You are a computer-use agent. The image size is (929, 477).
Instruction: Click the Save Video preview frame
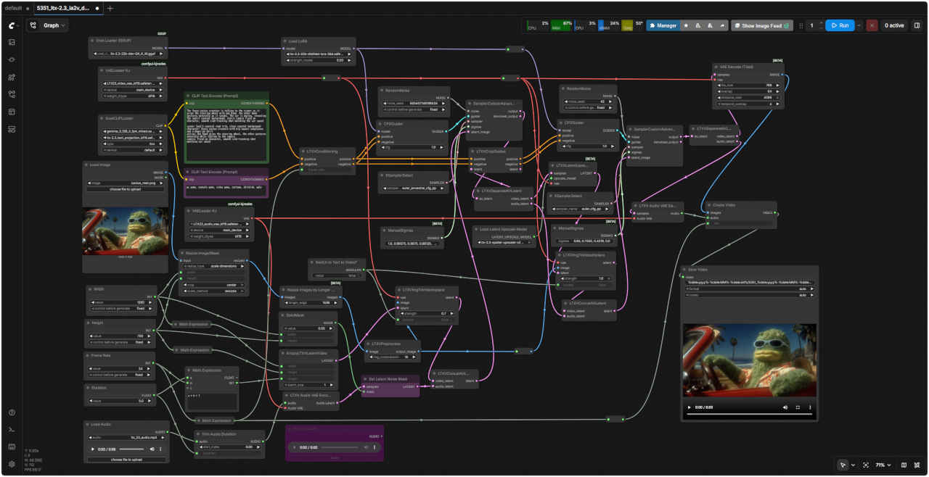point(750,360)
